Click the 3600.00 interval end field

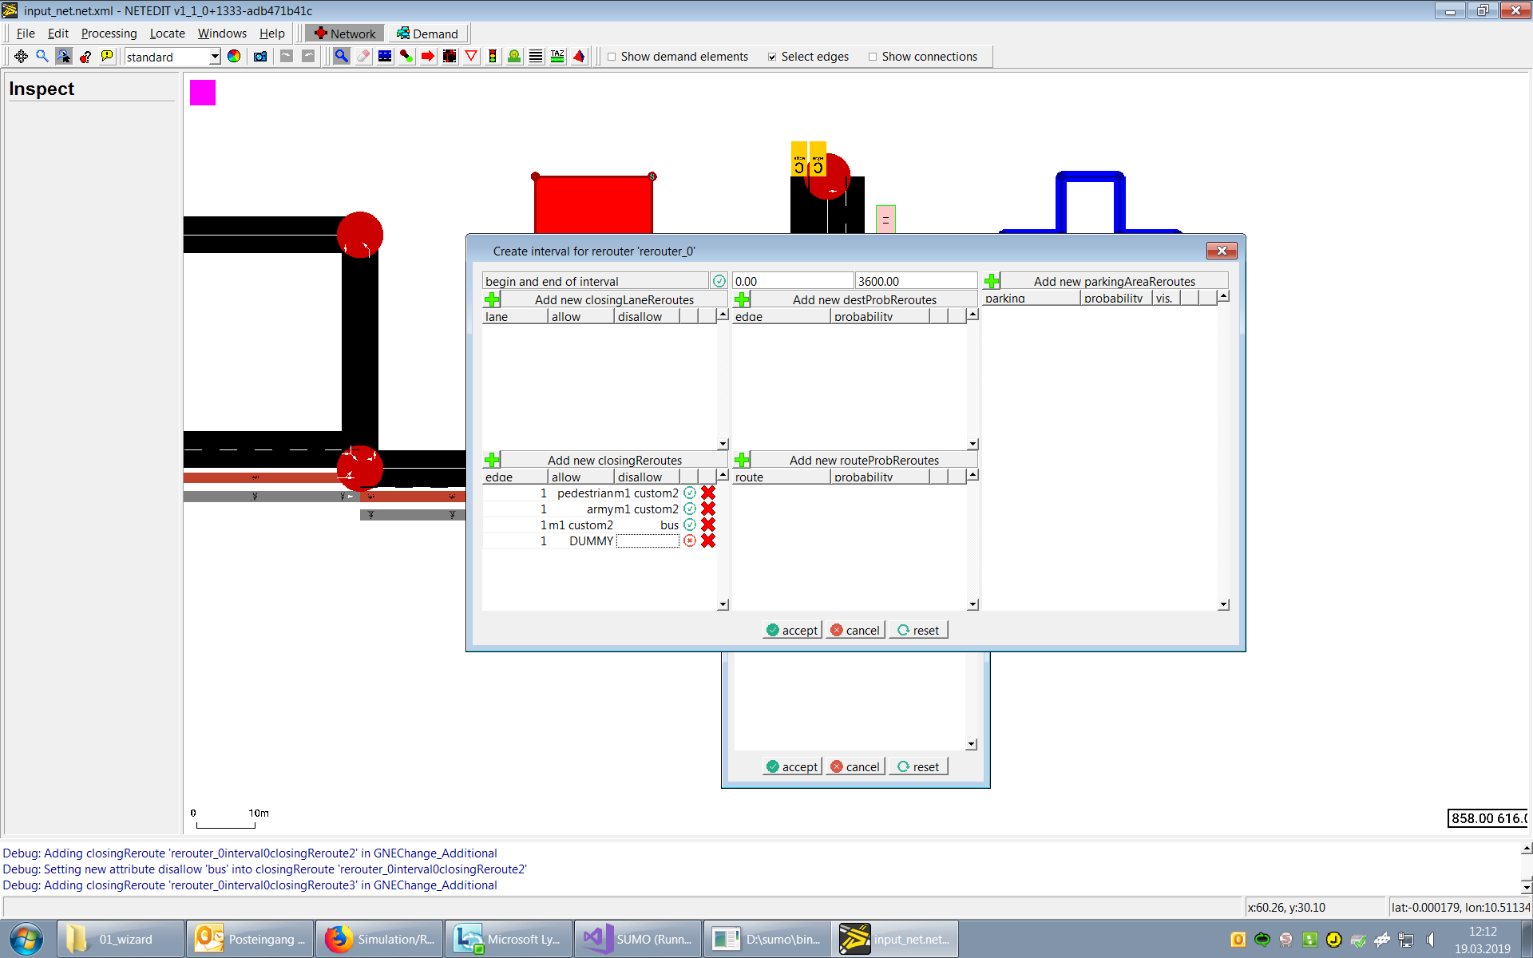[x=916, y=280]
